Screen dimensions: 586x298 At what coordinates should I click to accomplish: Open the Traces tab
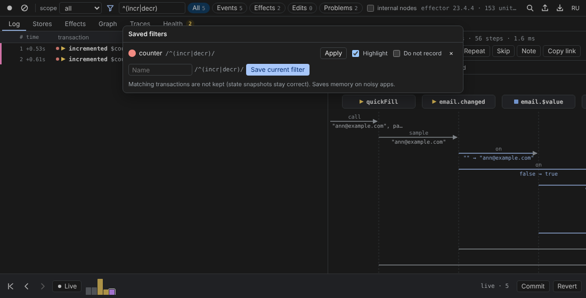[140, 23]
